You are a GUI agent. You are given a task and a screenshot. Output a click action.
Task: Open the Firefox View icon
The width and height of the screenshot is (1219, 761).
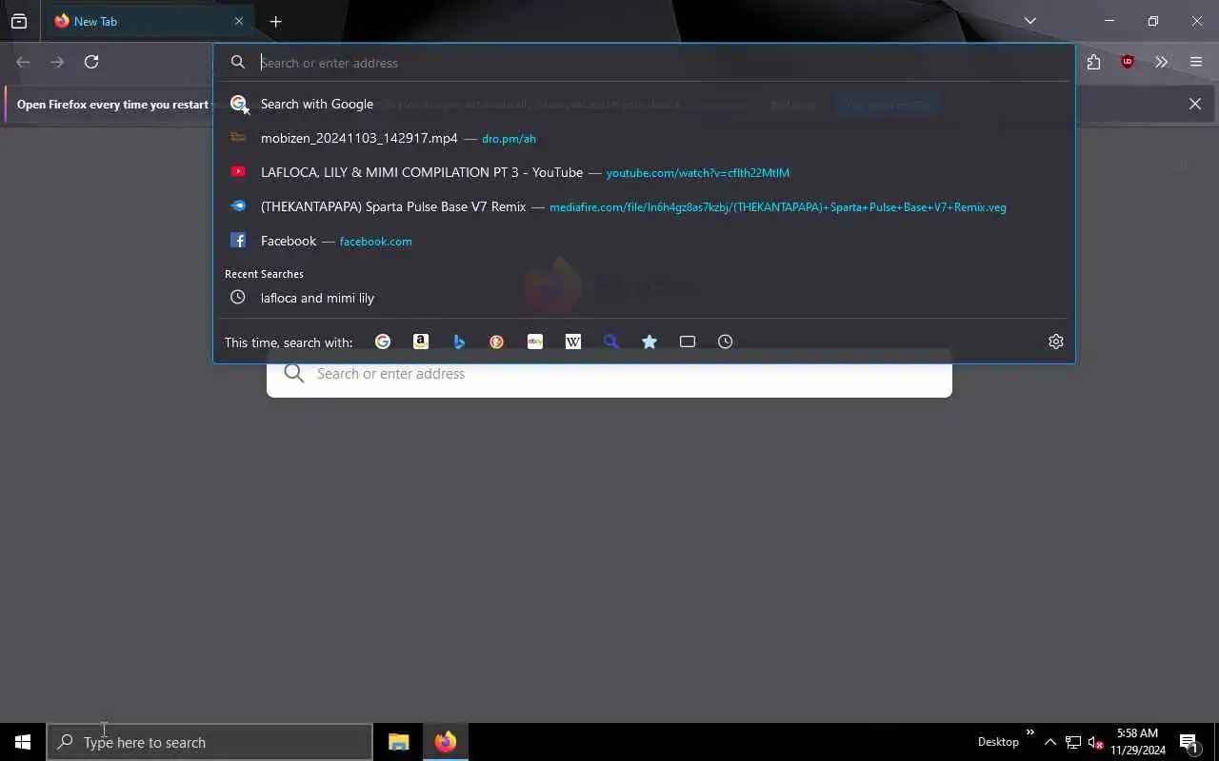tap(19, 21)
